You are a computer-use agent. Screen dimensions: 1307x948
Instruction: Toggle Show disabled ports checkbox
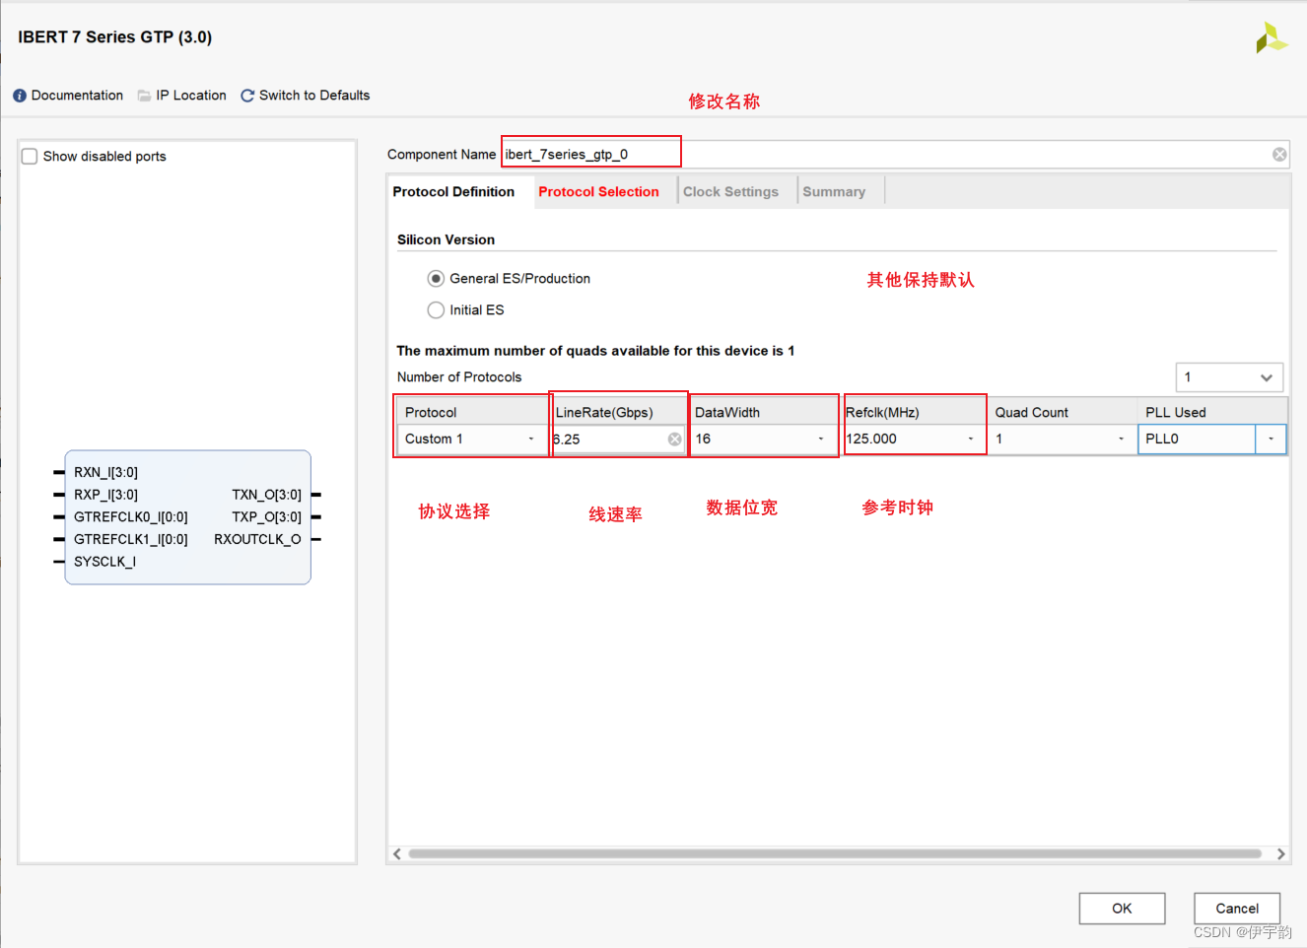point(30,157)
